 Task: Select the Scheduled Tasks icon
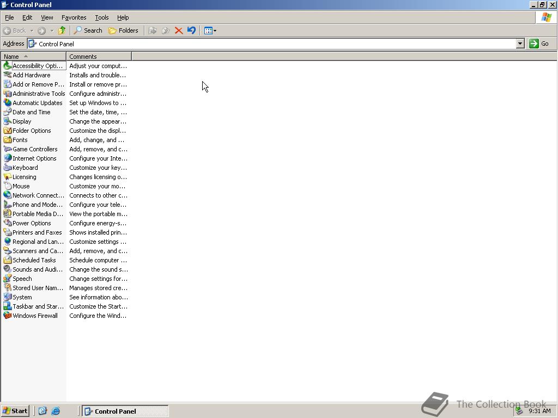(x=7, y=260)
